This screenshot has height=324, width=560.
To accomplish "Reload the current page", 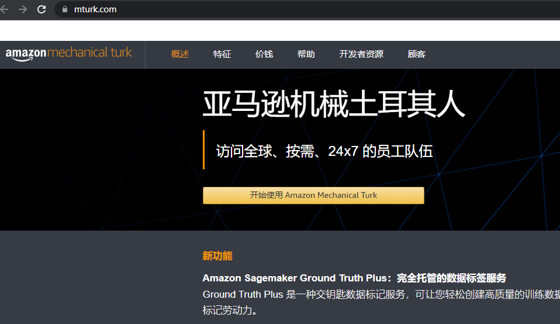I will tap(42, 9).
